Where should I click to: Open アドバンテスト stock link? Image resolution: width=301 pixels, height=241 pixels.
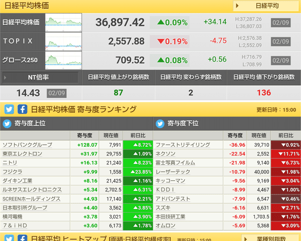pyautogui.click(x=173, y=199)
